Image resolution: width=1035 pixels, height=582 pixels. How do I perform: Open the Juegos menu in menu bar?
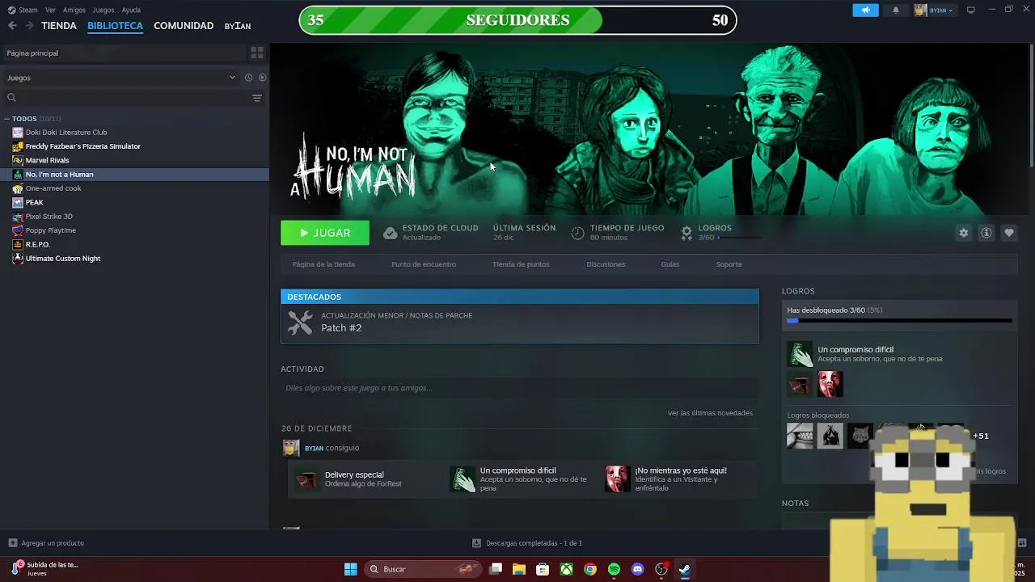[x=103, y=10]
